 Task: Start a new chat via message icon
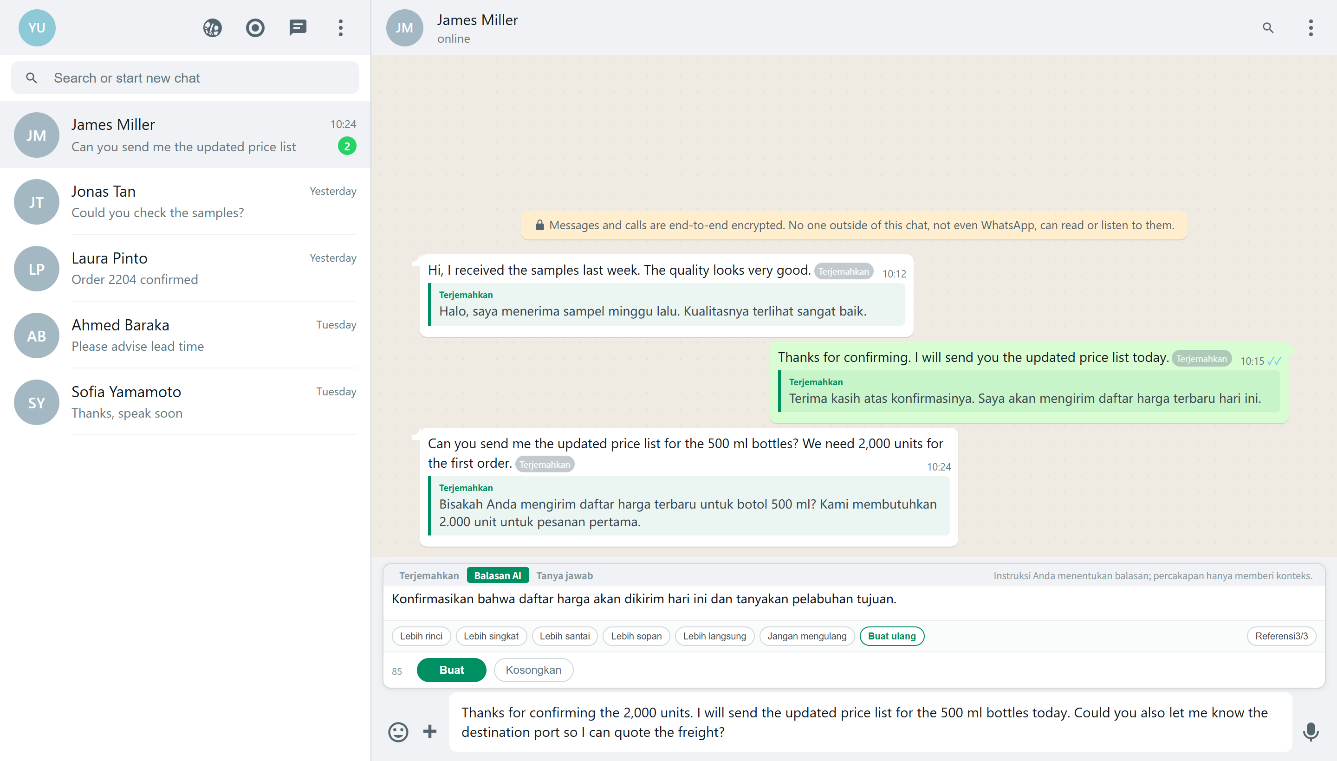[298, 28]
